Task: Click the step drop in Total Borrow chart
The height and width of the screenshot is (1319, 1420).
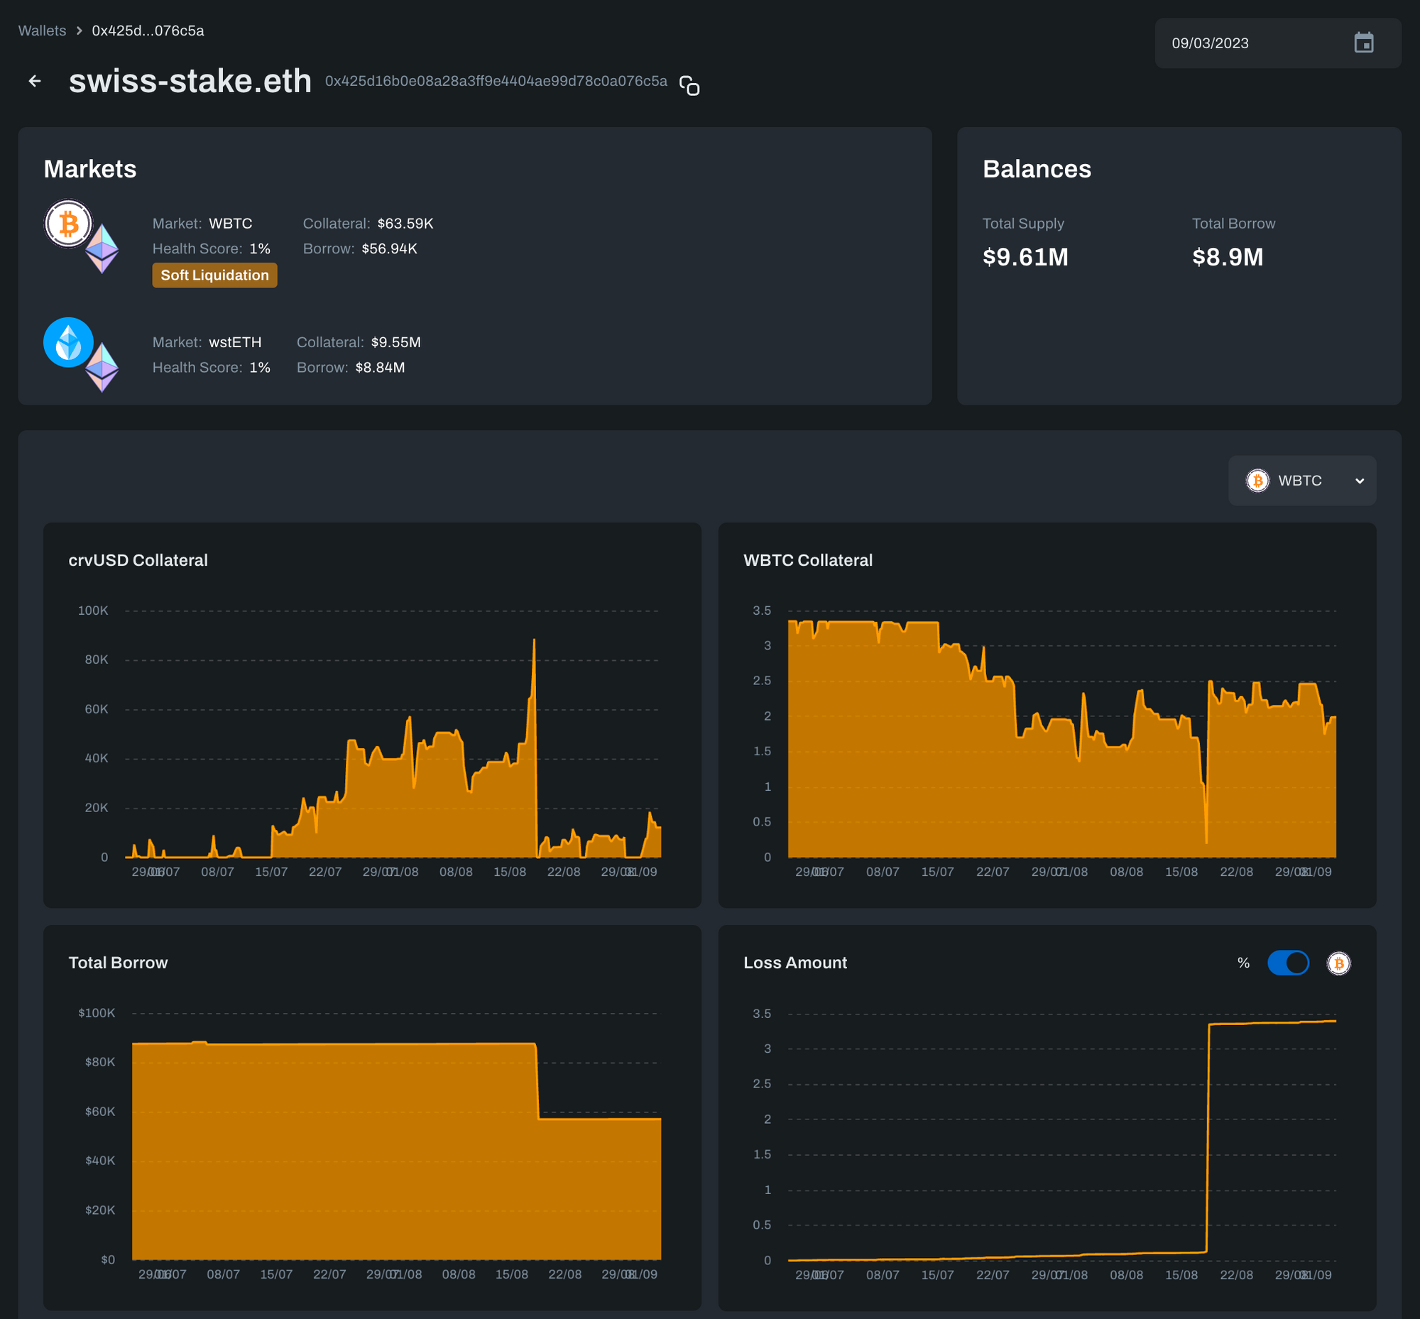Action: 537,1081
